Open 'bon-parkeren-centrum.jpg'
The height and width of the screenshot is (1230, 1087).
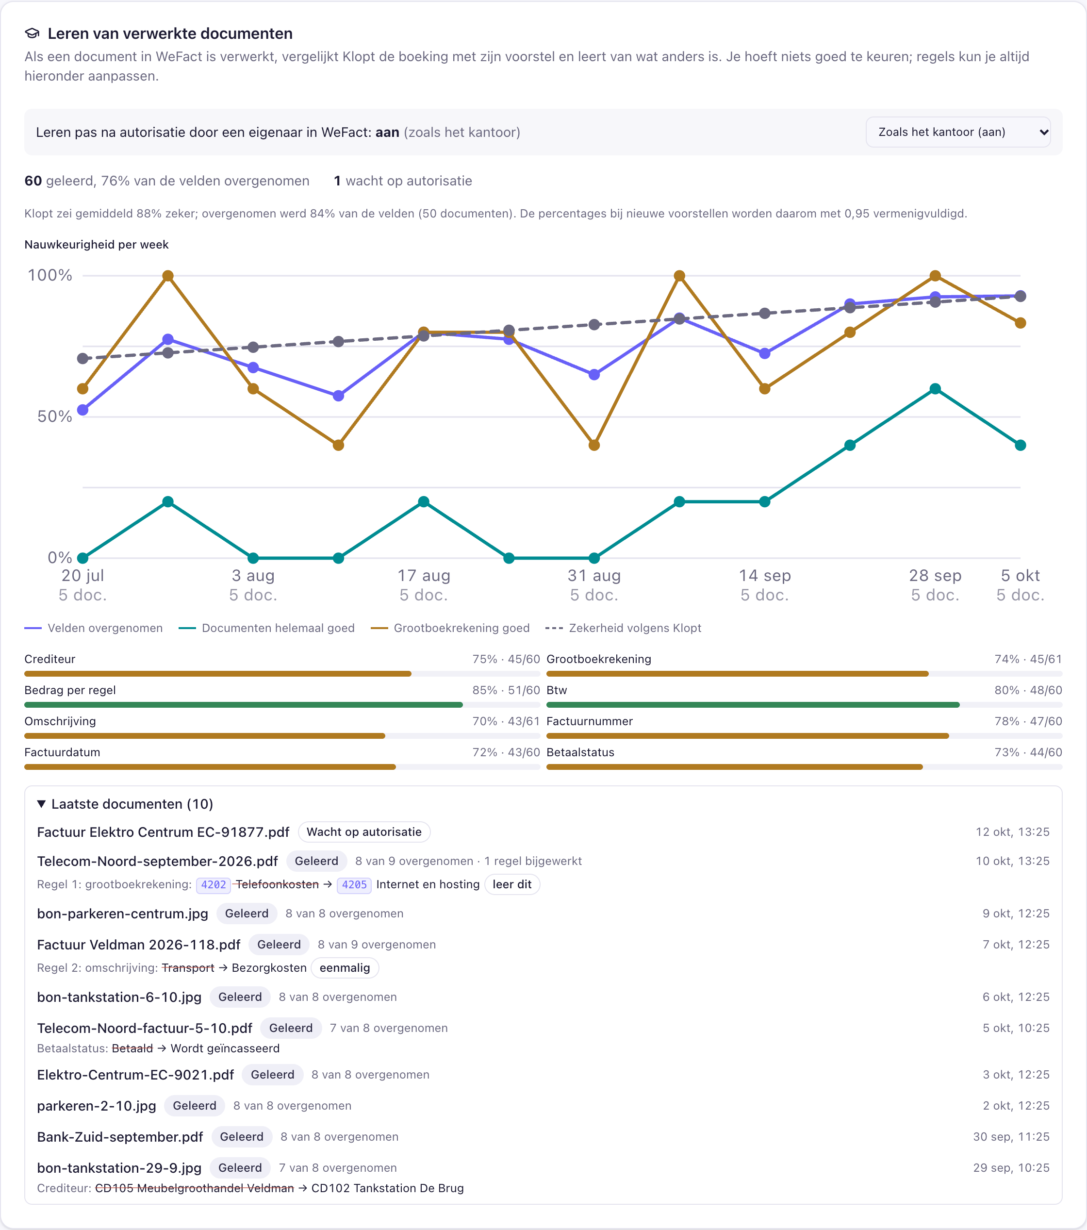[123, 914]
